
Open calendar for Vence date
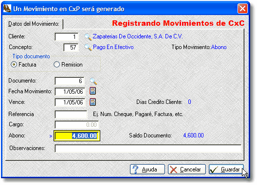pos(93,102)
